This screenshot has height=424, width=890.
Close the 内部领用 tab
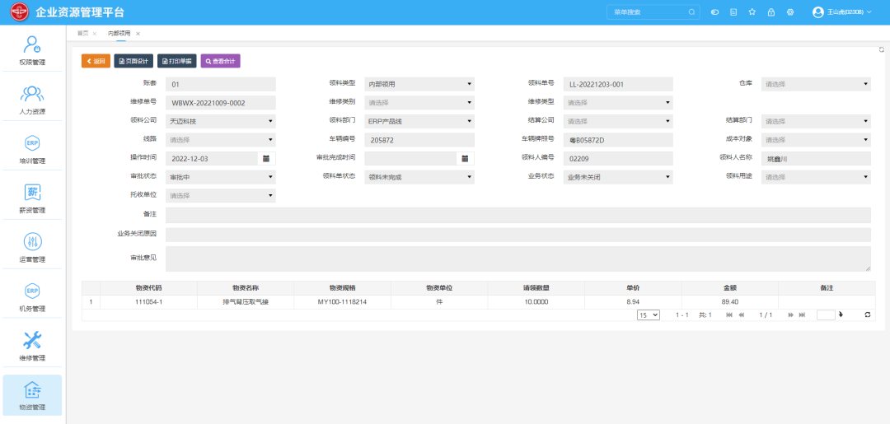pos(138,33)
